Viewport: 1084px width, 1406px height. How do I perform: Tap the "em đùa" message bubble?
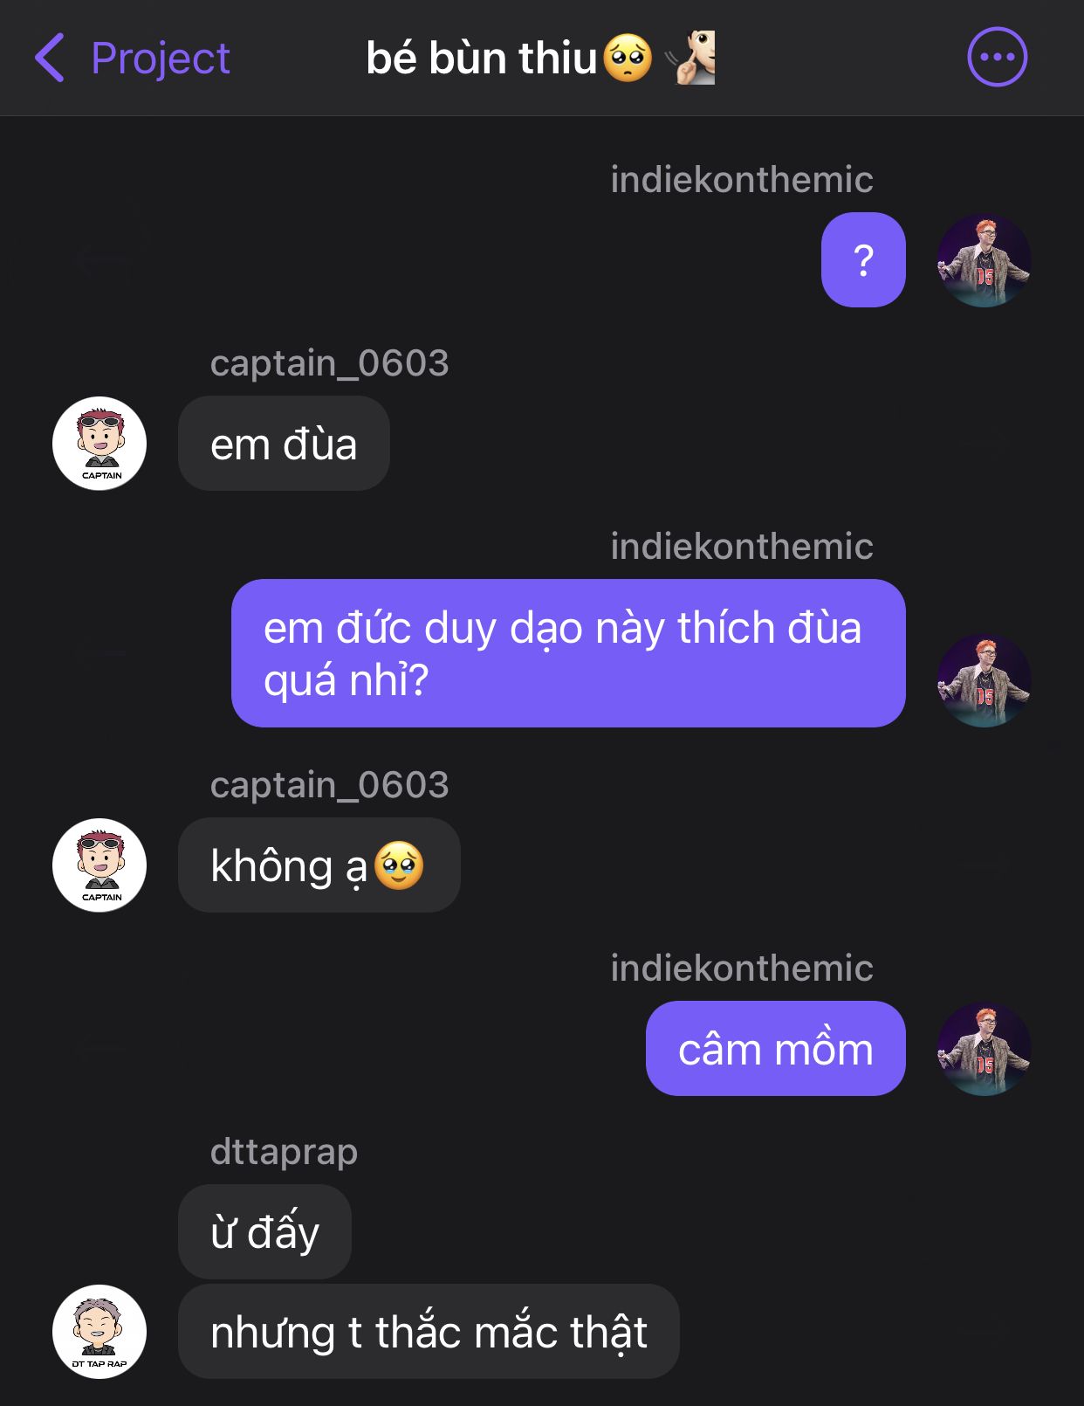pyautogui.click(x=284, y=444)
